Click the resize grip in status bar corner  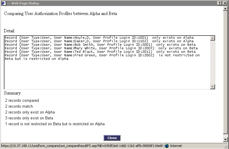pos(226,146)
